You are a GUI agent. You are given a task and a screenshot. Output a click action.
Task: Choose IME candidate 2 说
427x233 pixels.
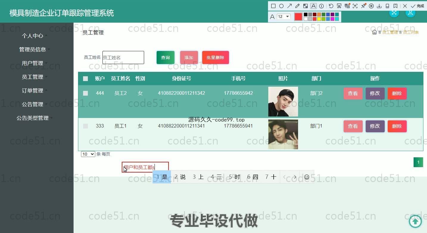(x=180, y=177)
